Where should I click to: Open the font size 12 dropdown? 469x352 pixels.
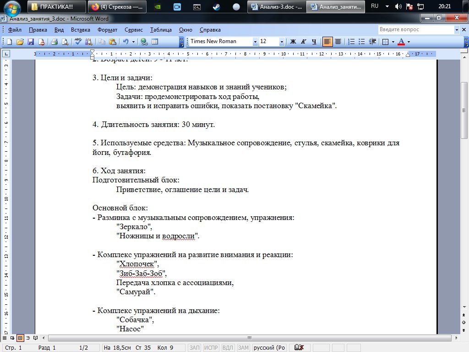[282, 42]
